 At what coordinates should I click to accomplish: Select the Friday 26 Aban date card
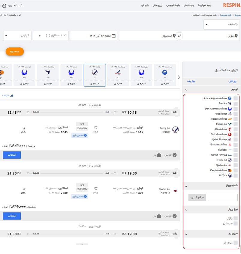coord(95,75)
